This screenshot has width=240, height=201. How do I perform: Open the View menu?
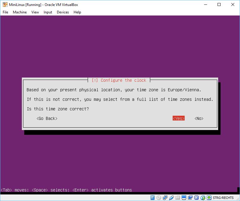click(35, 12)
